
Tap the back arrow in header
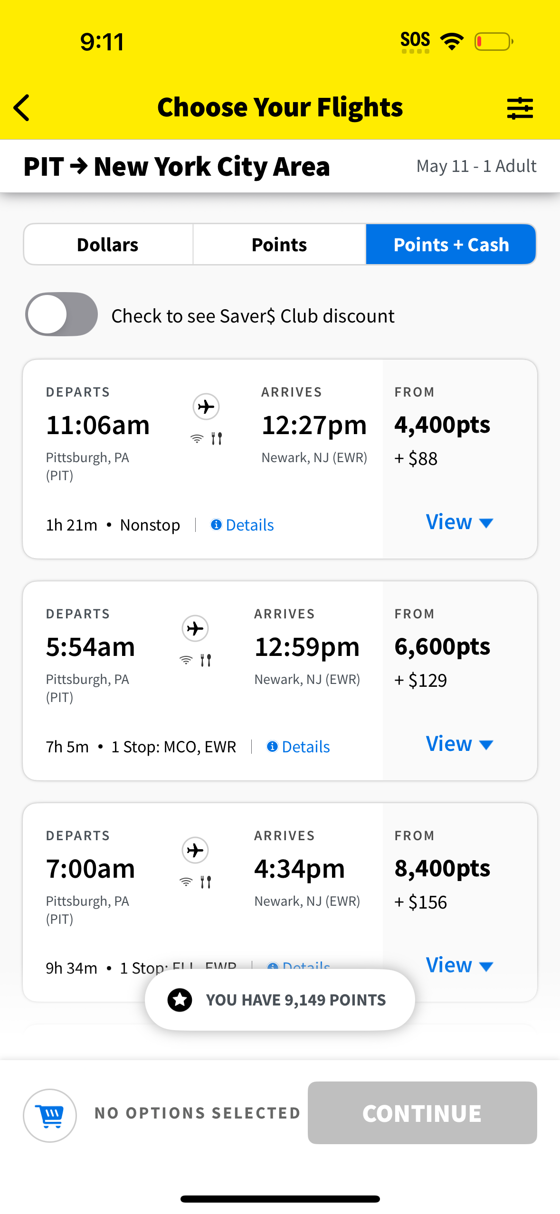point(22,108)
